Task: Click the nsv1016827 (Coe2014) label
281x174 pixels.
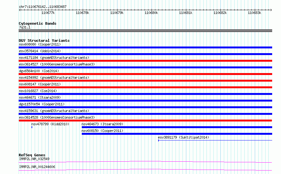Action: (38, 91)
